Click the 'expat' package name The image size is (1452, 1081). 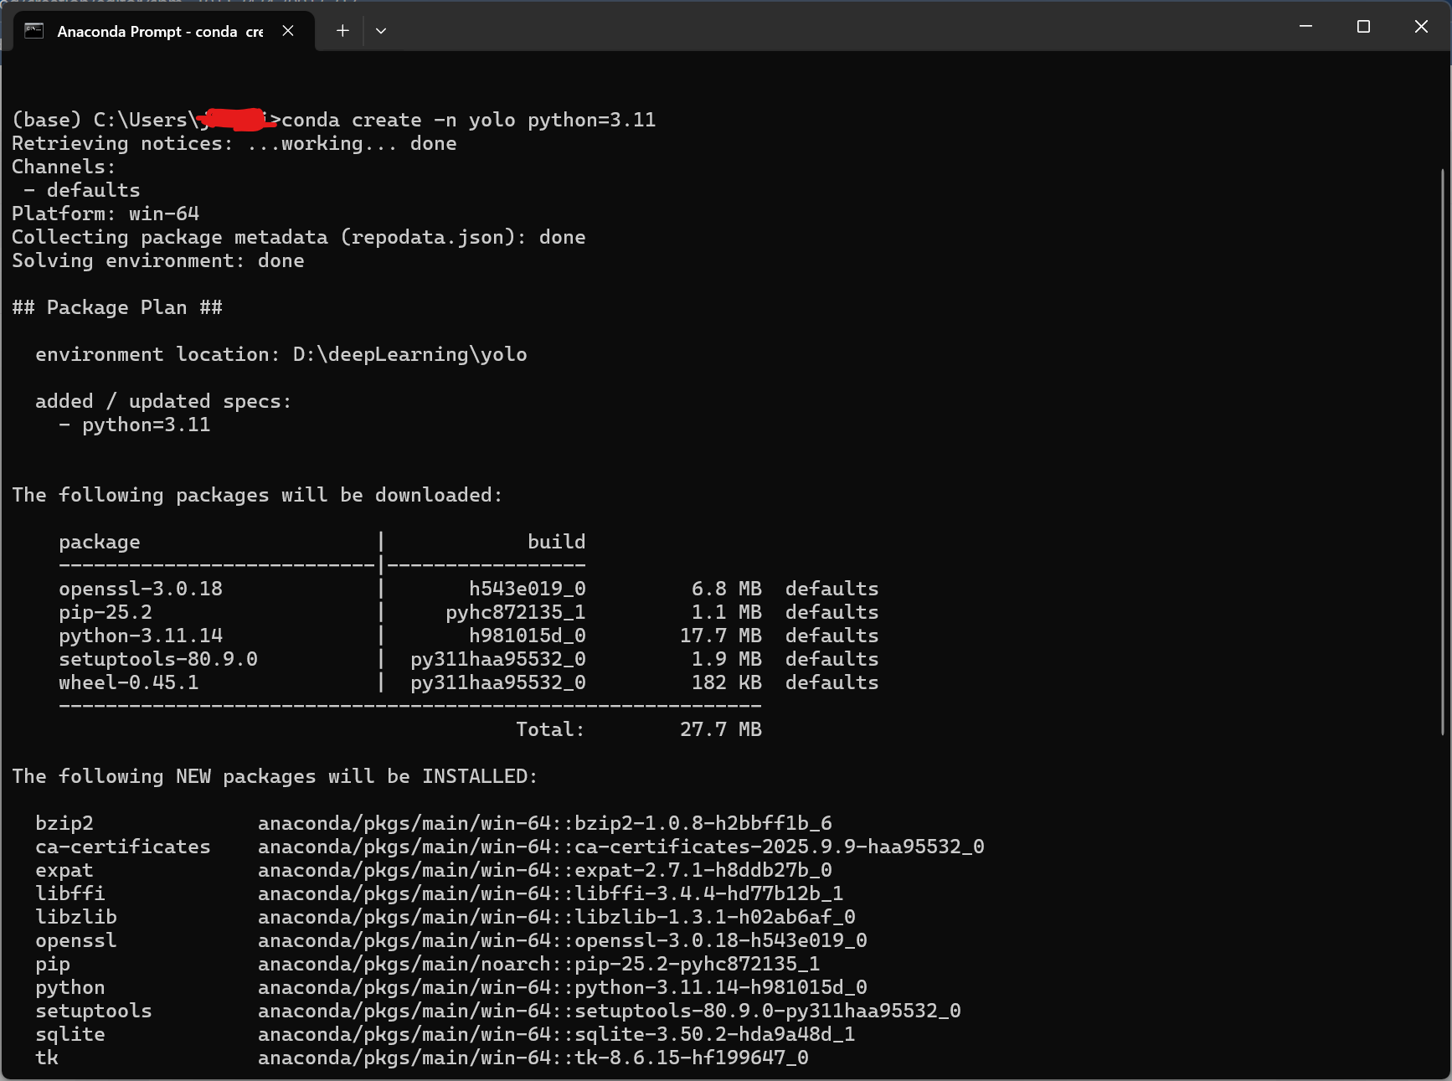pyautogui.click(x=64, y=870)
